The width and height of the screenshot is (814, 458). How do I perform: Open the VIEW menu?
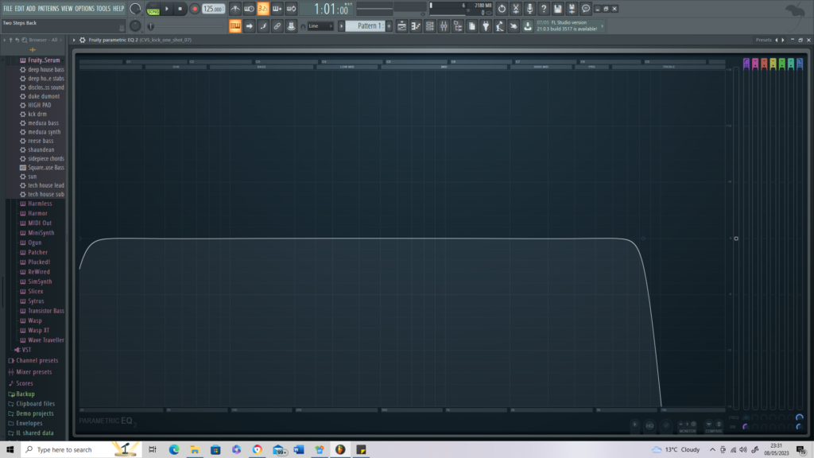(67, 8)
